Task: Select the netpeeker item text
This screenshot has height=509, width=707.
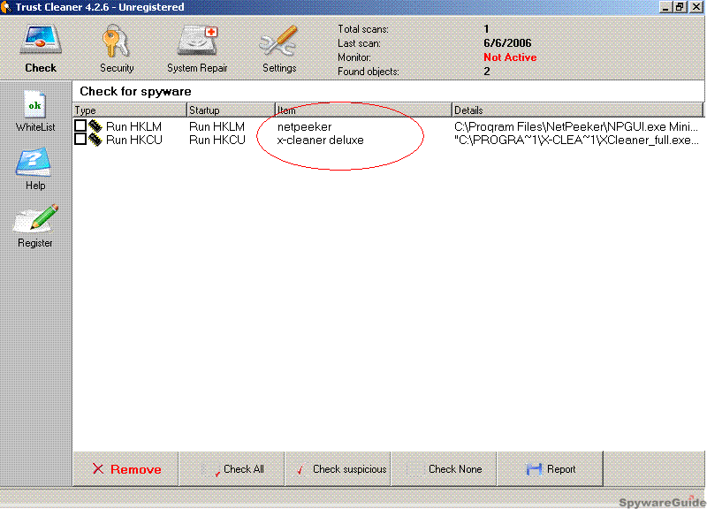Action: point(304,126)
